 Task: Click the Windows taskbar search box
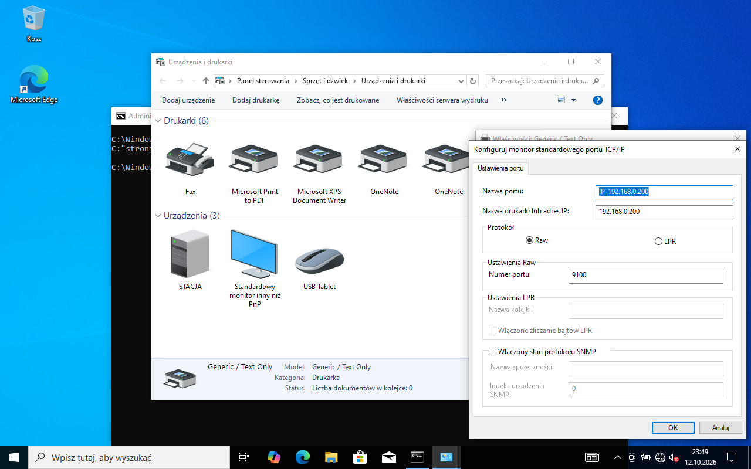pyautogui.click(x=129, y=457)
